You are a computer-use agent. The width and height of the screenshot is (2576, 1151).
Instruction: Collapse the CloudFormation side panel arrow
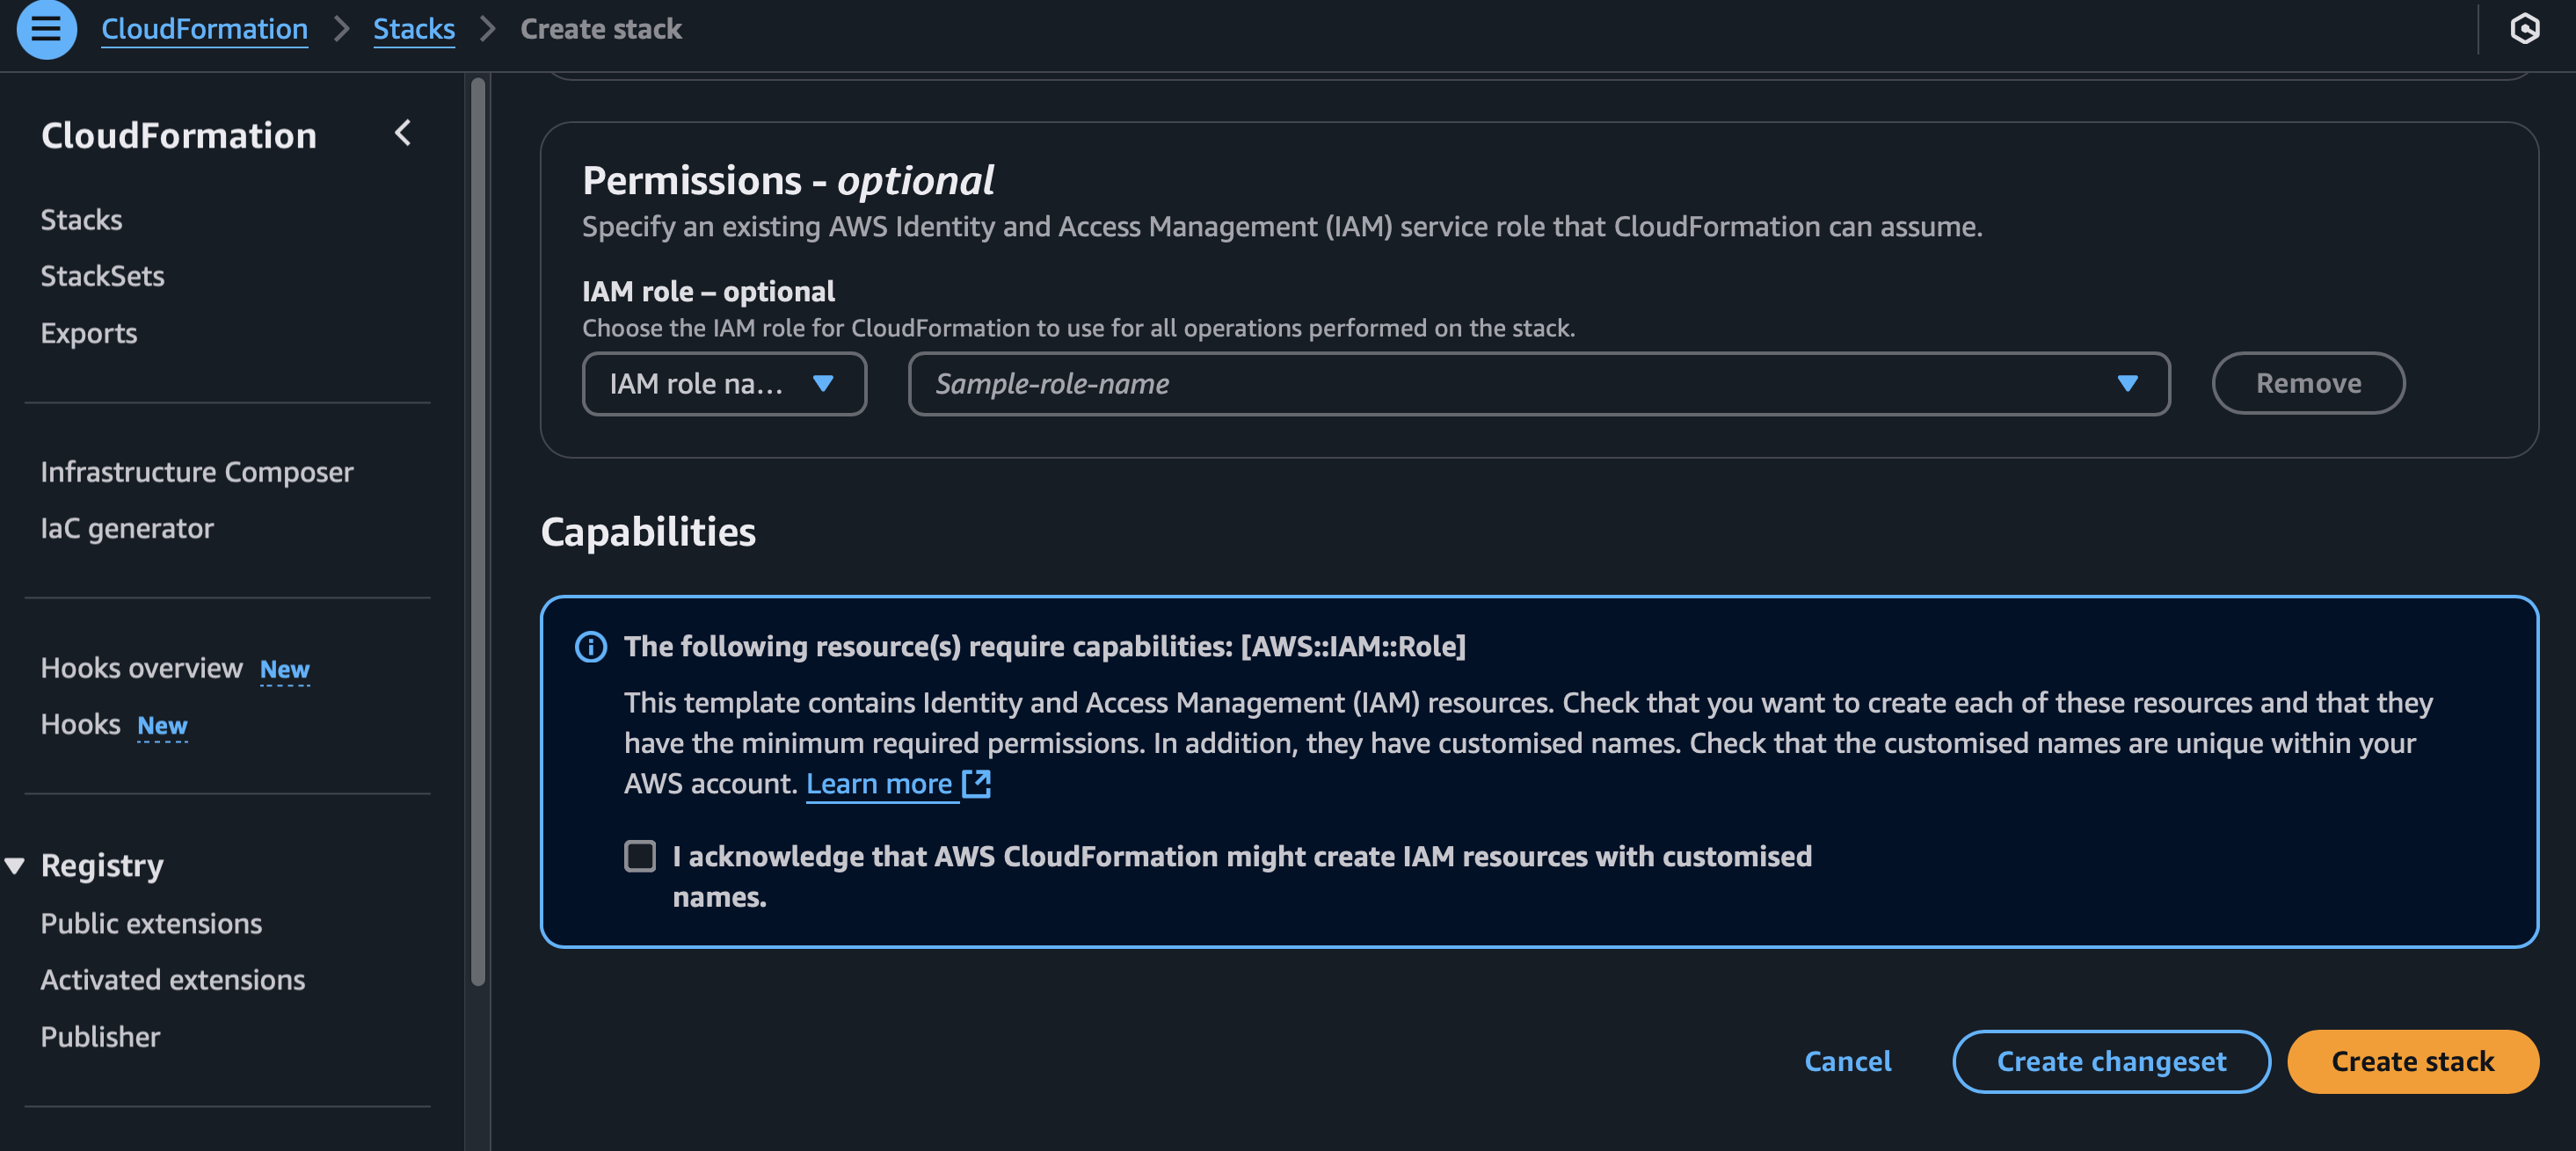[403, 133]
